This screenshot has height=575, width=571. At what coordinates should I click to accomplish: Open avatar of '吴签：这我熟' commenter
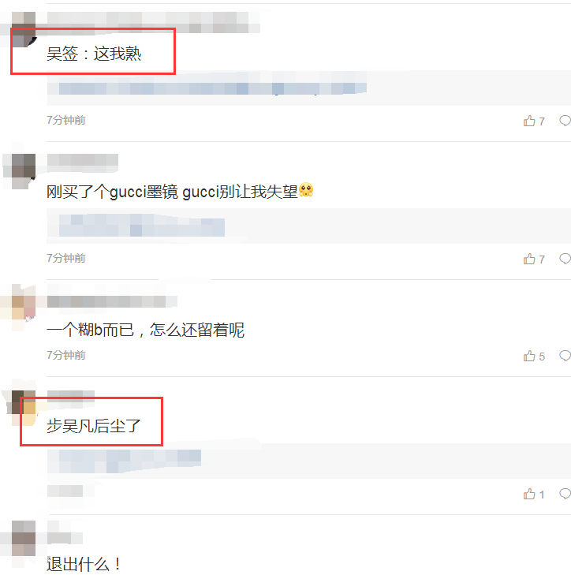pos(24,29)
